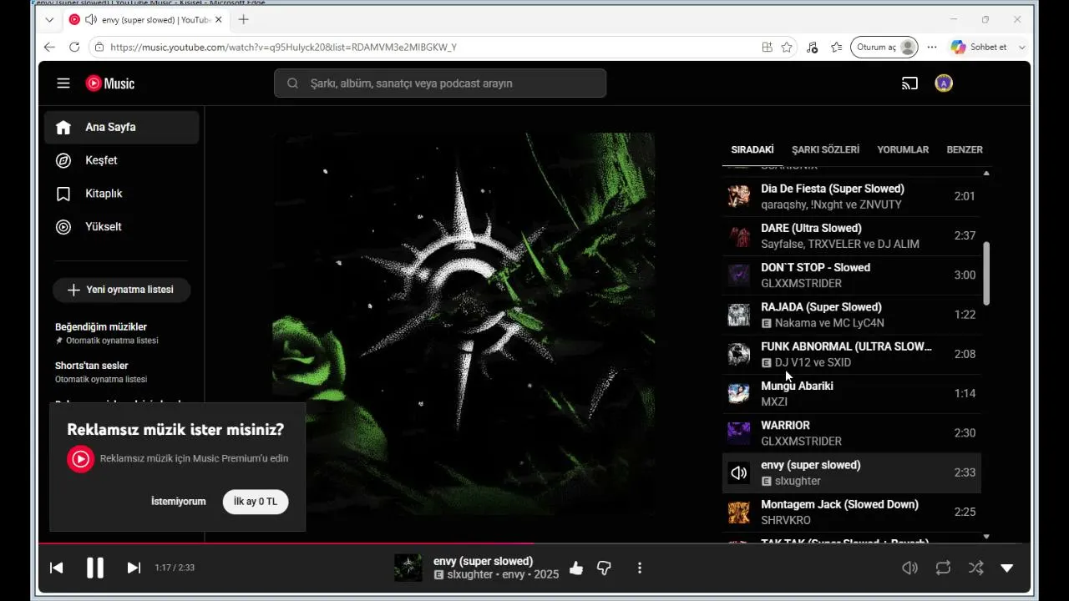The height and width of the screenshot is (601, 1069).
Task: Open the tab actions dropdown
Action: click(x=49, y=19)
